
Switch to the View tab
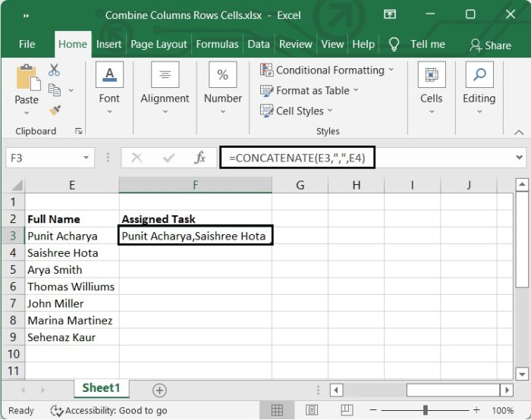pos(332,44)
